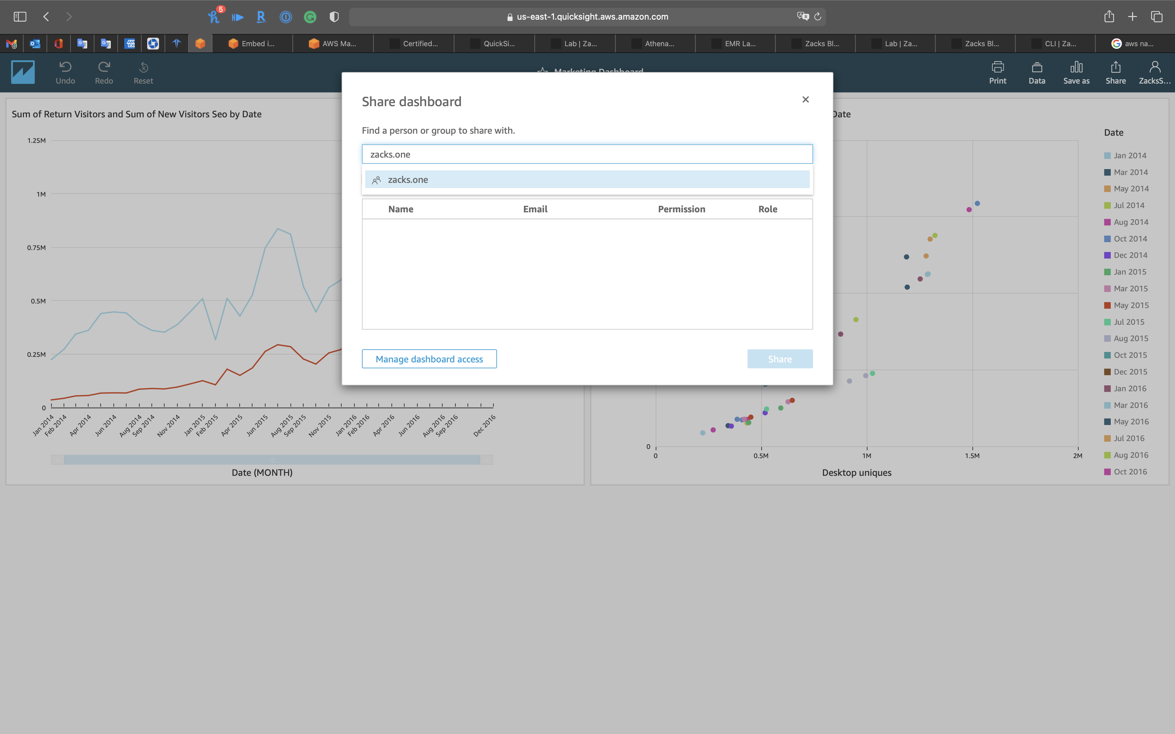Viewport: 1175px width, 734px height.
Task: Toggle the browser sidebar icon
Action: point(20,16)
